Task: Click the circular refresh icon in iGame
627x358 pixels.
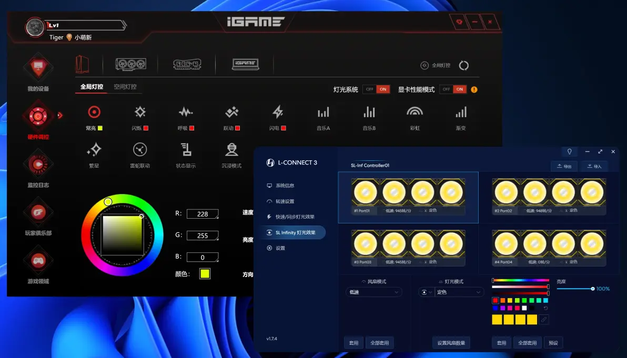Action: pyautogui.click(x=463, y=66)
